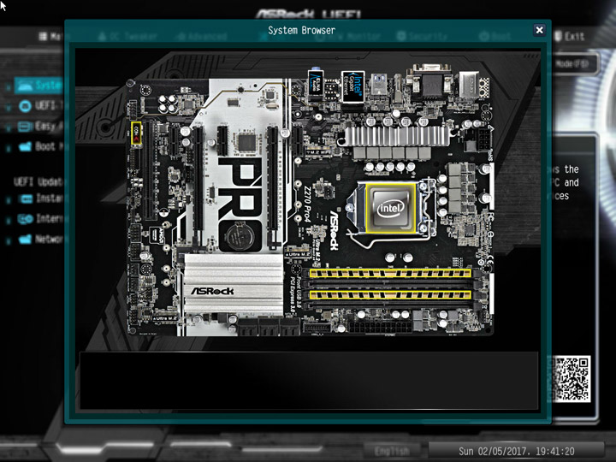The image size is (616, 462).
Task: Click the System Browser icon in sidebar
Action: pos(25,86)
